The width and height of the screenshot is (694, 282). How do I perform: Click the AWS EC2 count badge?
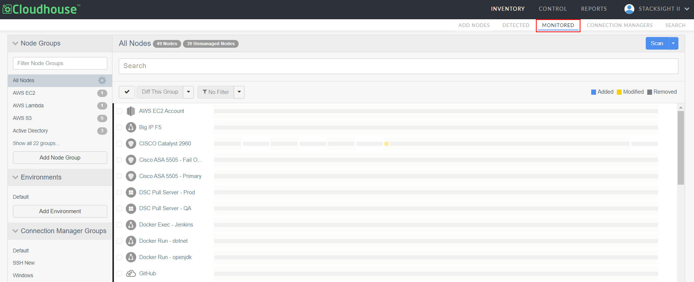(x=102, y=93)
